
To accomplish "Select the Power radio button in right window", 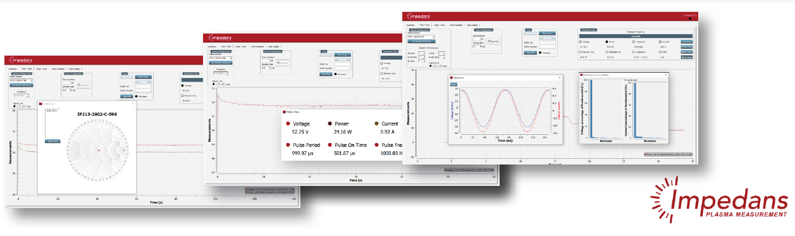I will pos(607,42).
